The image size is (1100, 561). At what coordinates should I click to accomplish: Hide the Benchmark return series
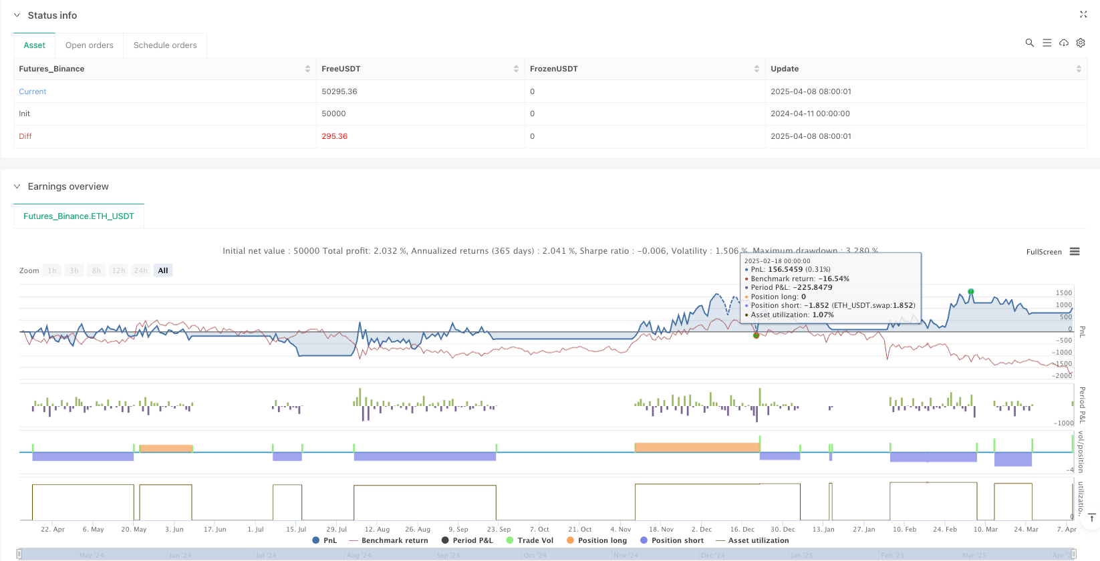(388, 540)
